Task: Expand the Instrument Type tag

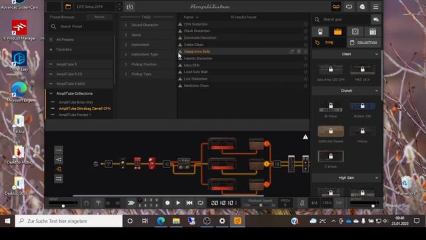Action: (126, 55)
